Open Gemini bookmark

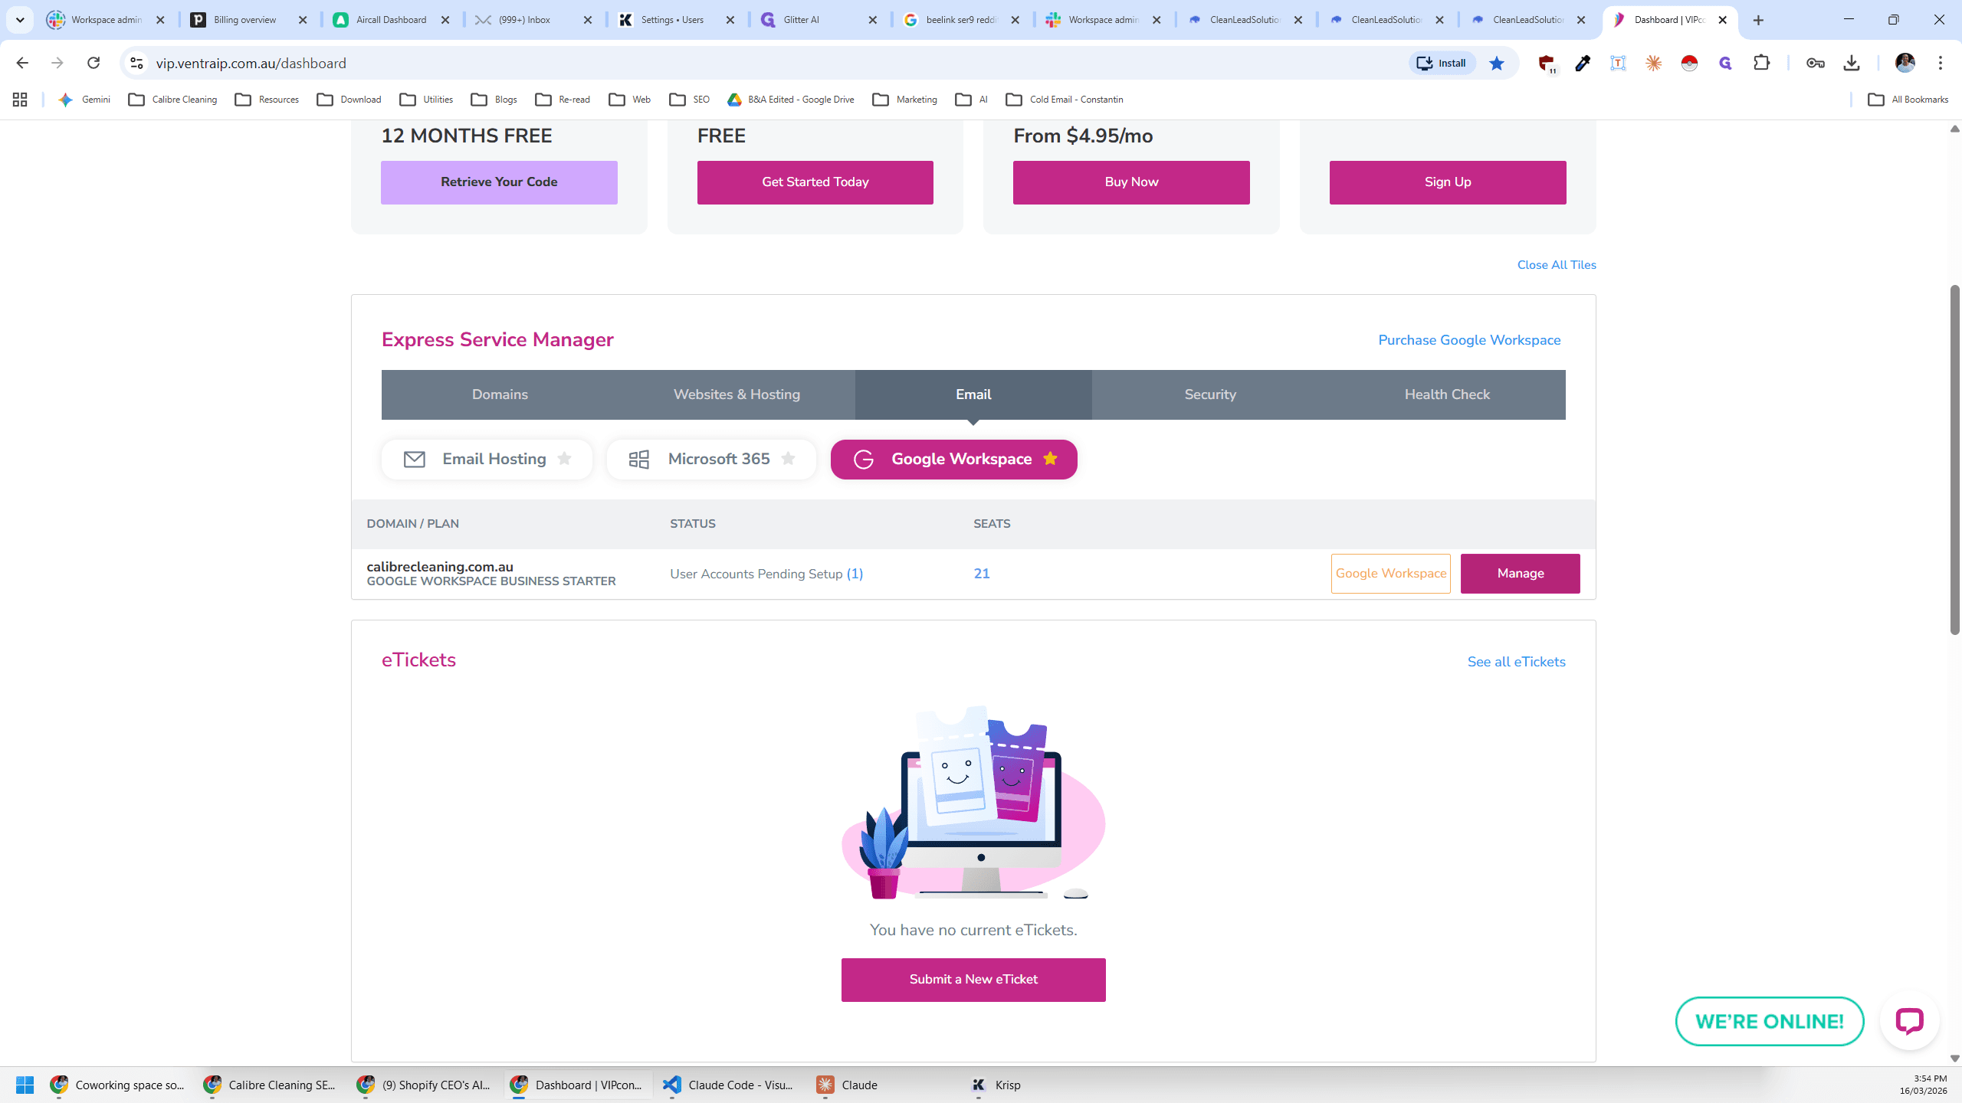coord(84,100)
